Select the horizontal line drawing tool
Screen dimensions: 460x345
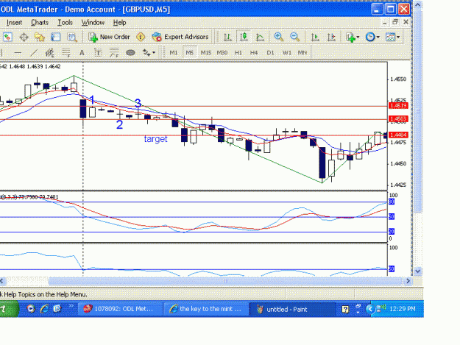[x=18, y=53]
